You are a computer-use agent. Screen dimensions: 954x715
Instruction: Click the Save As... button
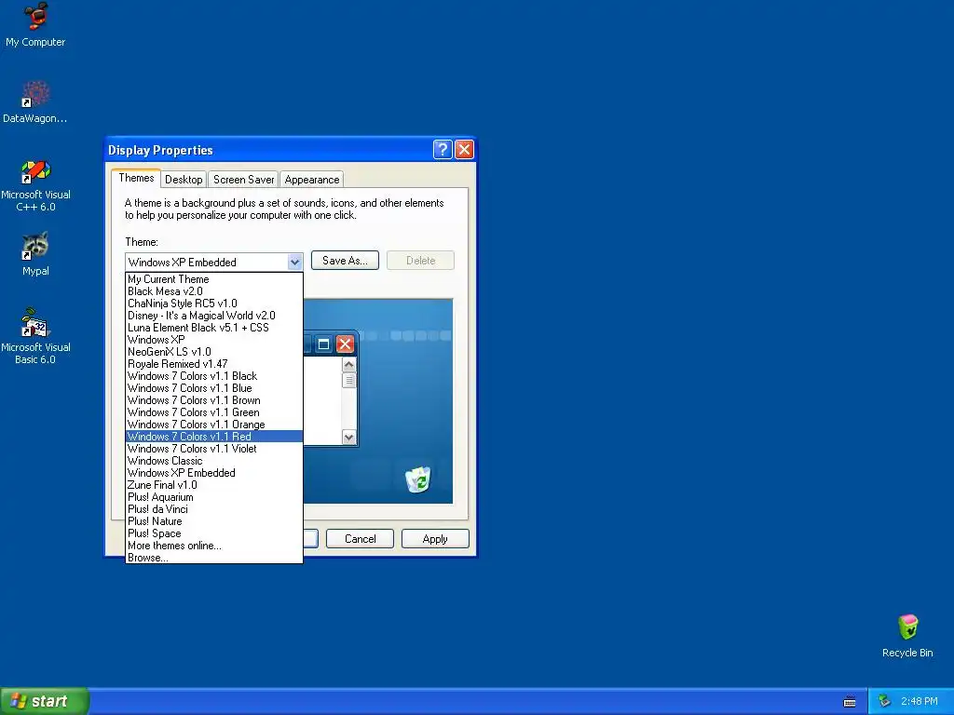point(345,261)
